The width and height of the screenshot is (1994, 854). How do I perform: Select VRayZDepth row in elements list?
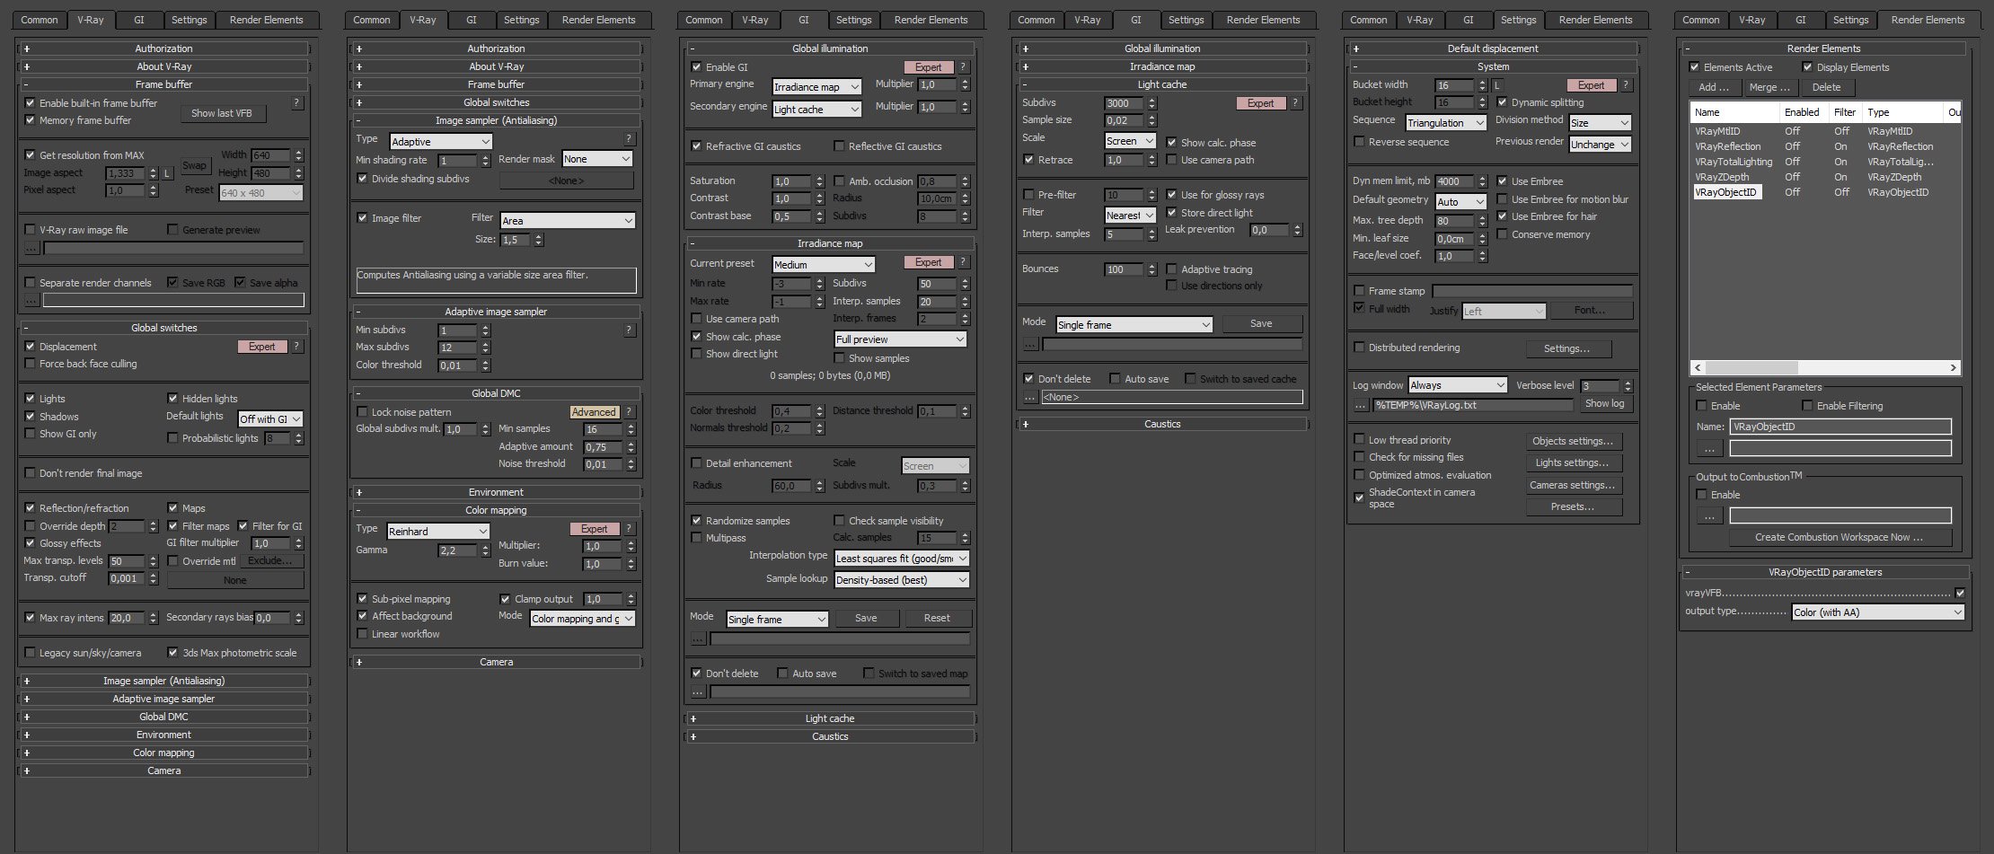[x=1825, y=177]
